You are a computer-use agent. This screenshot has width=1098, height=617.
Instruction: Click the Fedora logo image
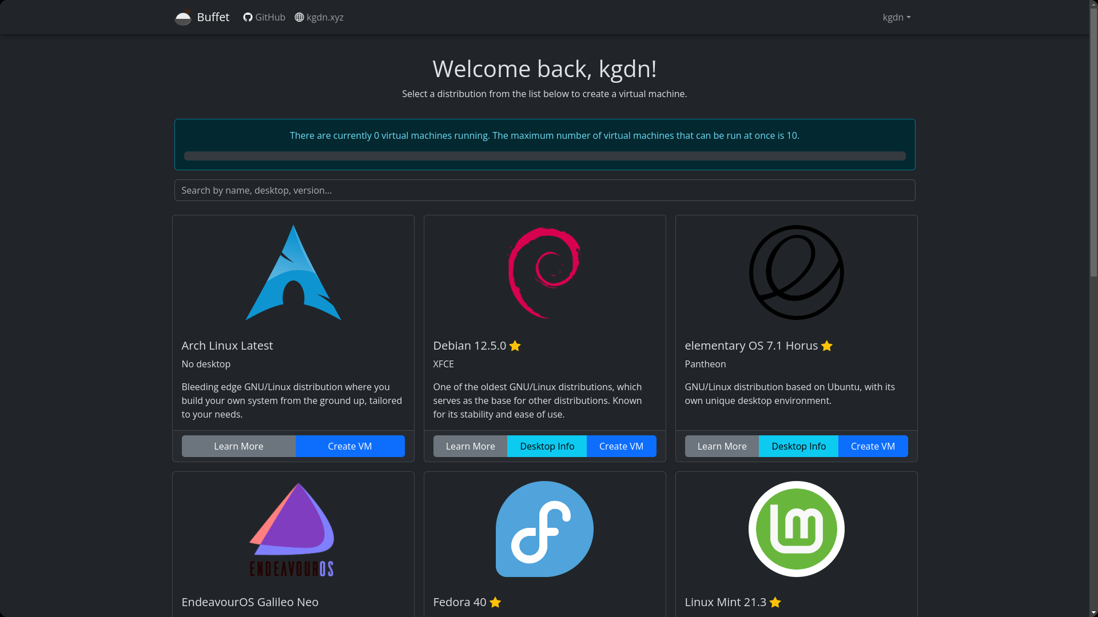544,529
